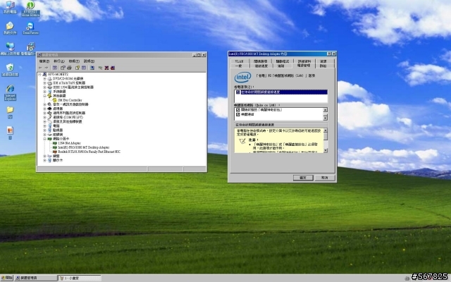Open the 執行(A) menu in Device Manager
The height and width of the screenshot is (282, 451).
[59, 61]
